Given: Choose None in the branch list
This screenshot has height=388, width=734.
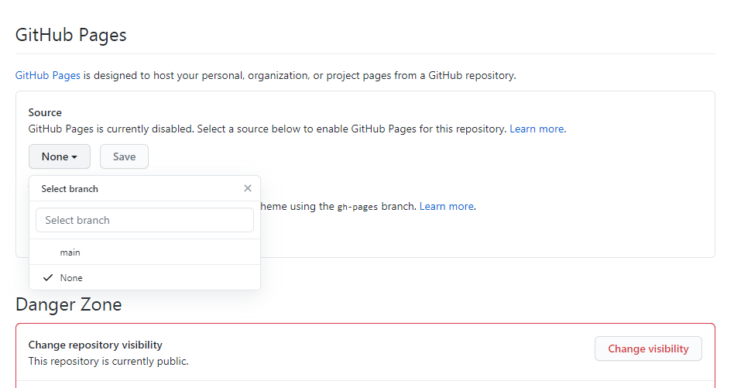Looking at the screenshot, I should click(71, 278).
